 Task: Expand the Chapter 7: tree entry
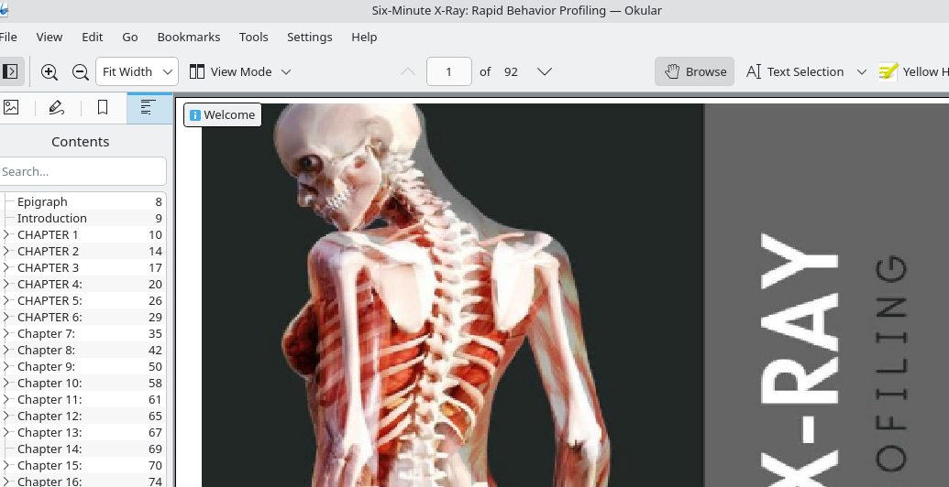point(6,333)
